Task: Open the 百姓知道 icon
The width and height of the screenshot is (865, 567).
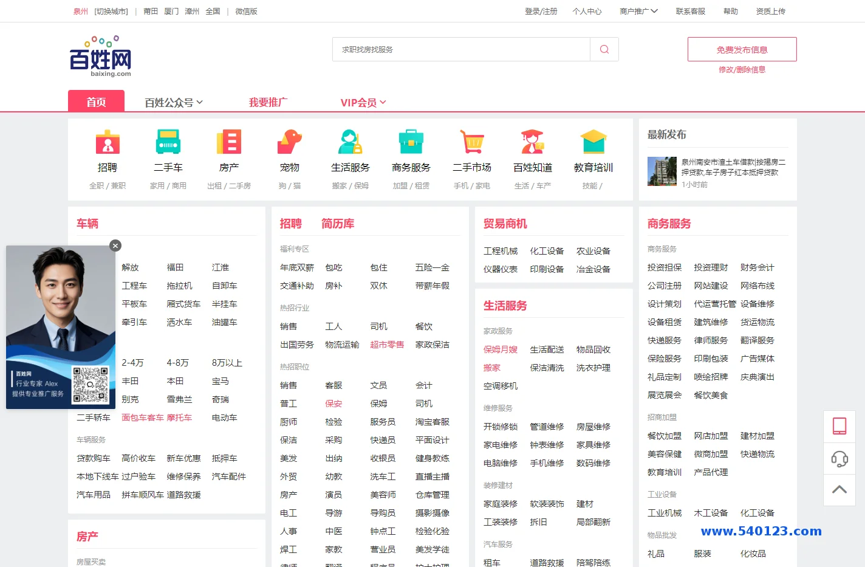Action: (x=533, y=142)
